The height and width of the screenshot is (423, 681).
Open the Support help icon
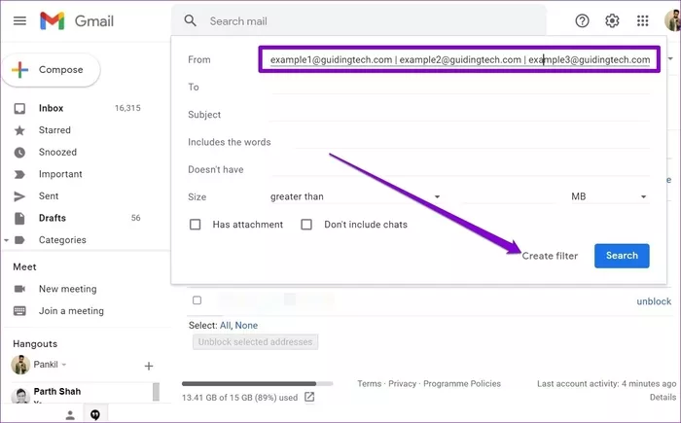coord(582,20)
